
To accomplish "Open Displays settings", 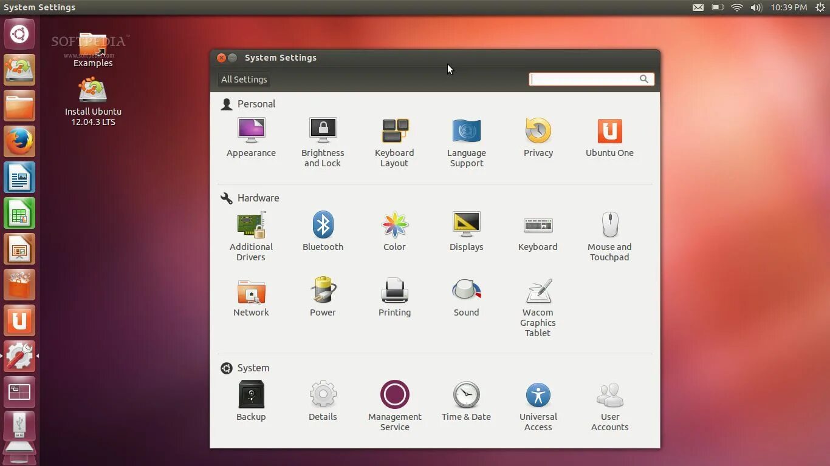I will [466, 232].
